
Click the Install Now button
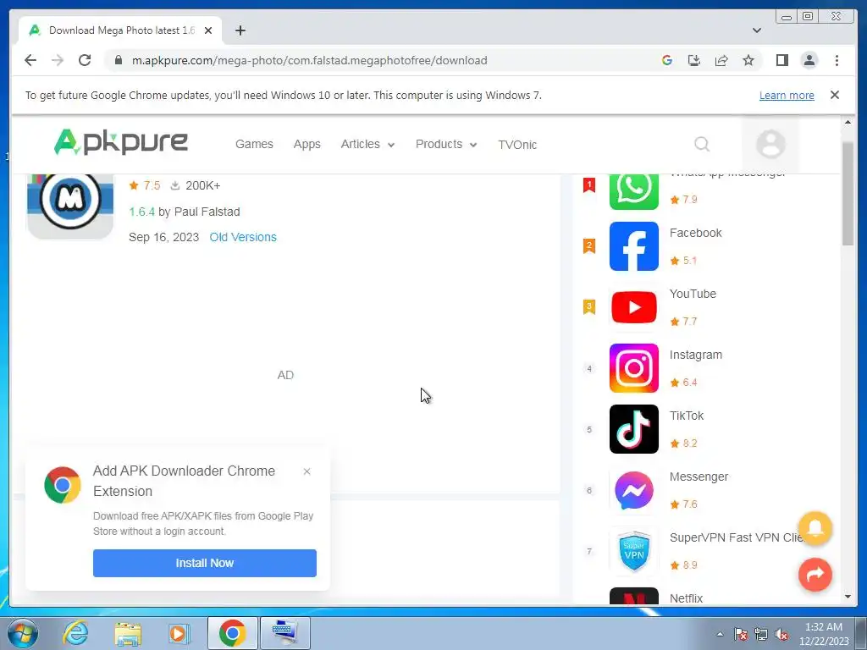(205, 563)
